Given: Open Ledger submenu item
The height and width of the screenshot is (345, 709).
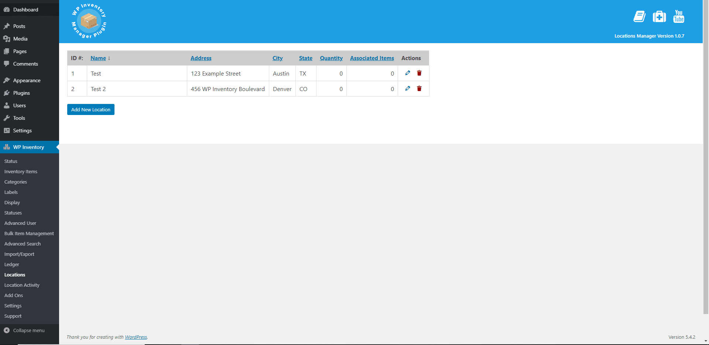Looking at the screenshot, I should [12, 264].
